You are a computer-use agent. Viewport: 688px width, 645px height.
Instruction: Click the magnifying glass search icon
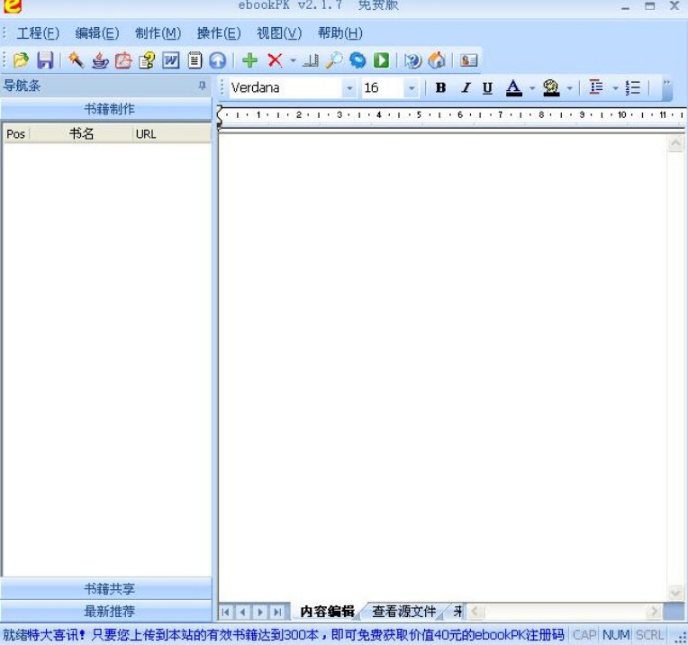click(x=334, y=60)
